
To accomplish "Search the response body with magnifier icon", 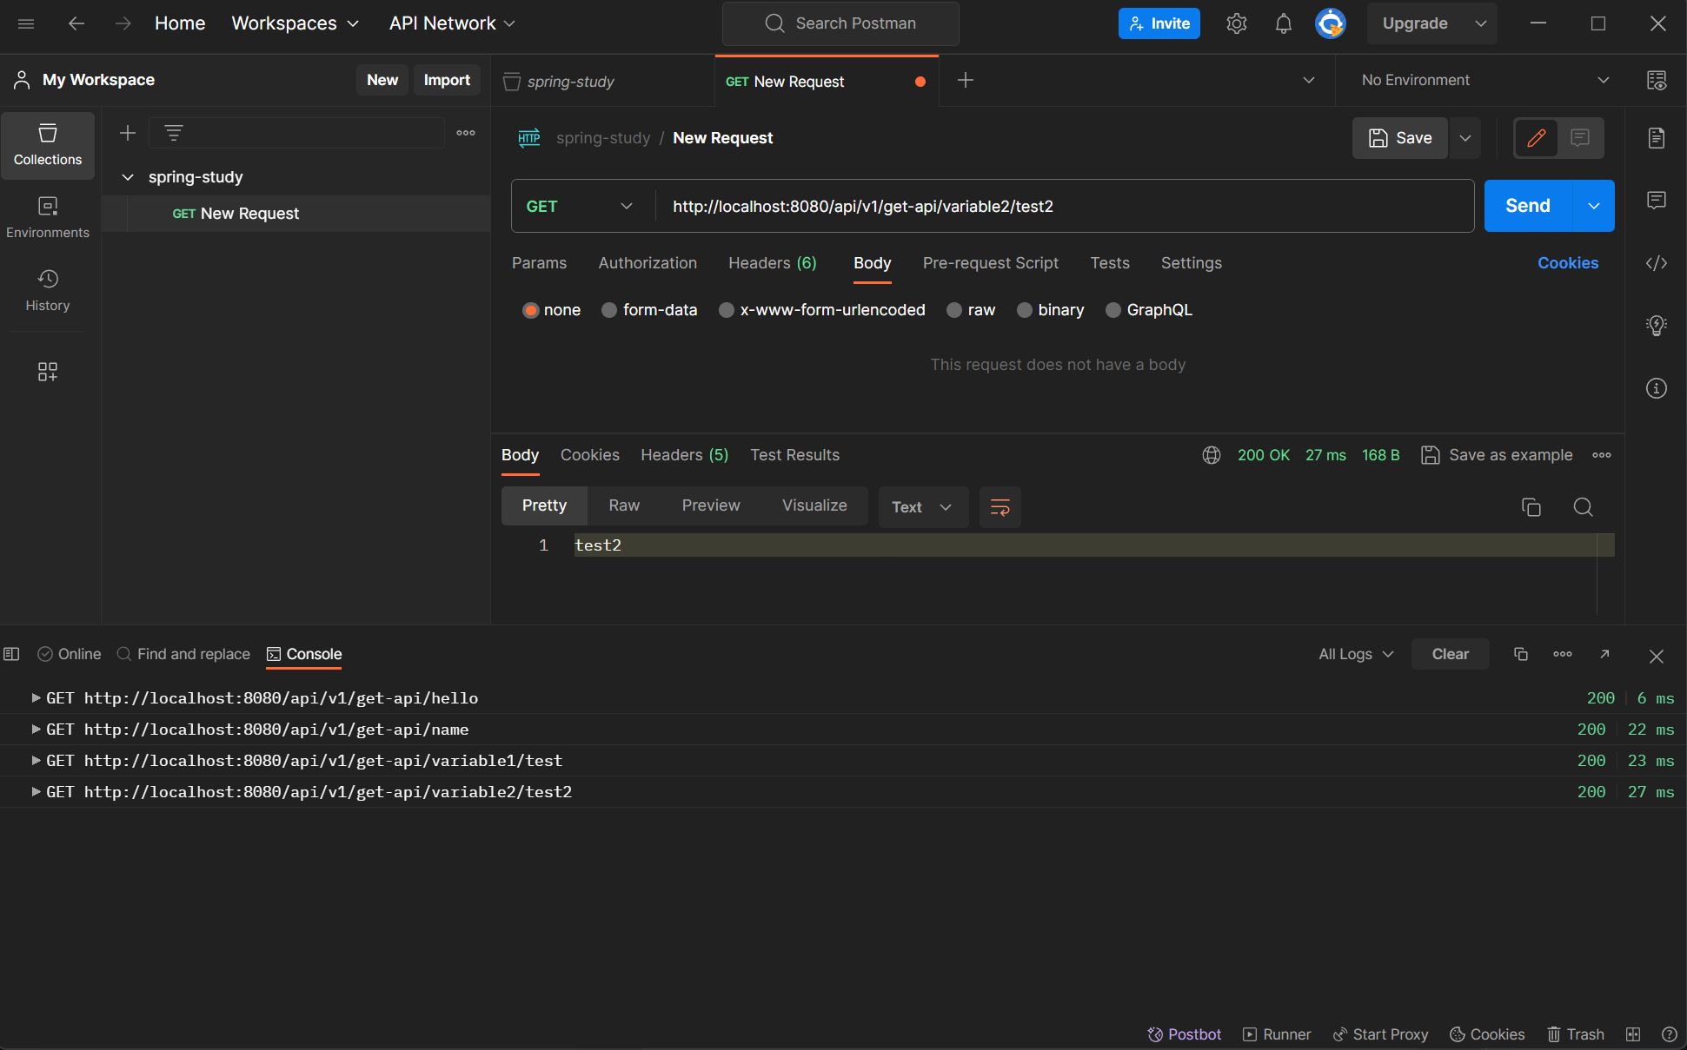I will click(x=1583, y=507).
